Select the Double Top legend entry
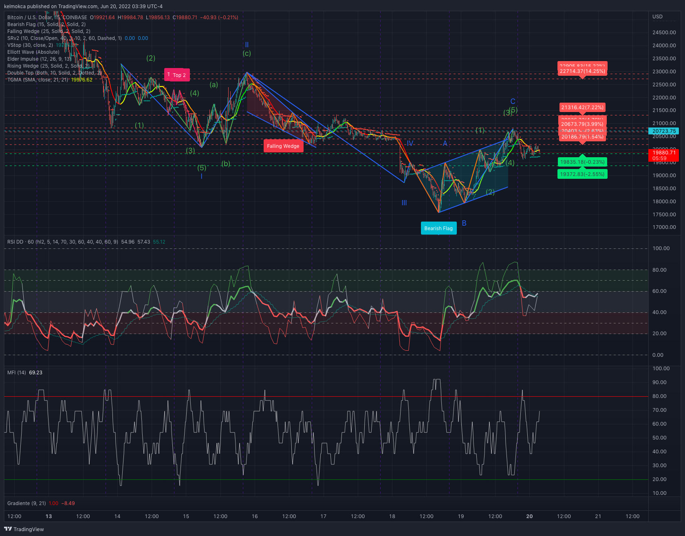Screen dimensions: 685x536 click(x=54, y=73)
